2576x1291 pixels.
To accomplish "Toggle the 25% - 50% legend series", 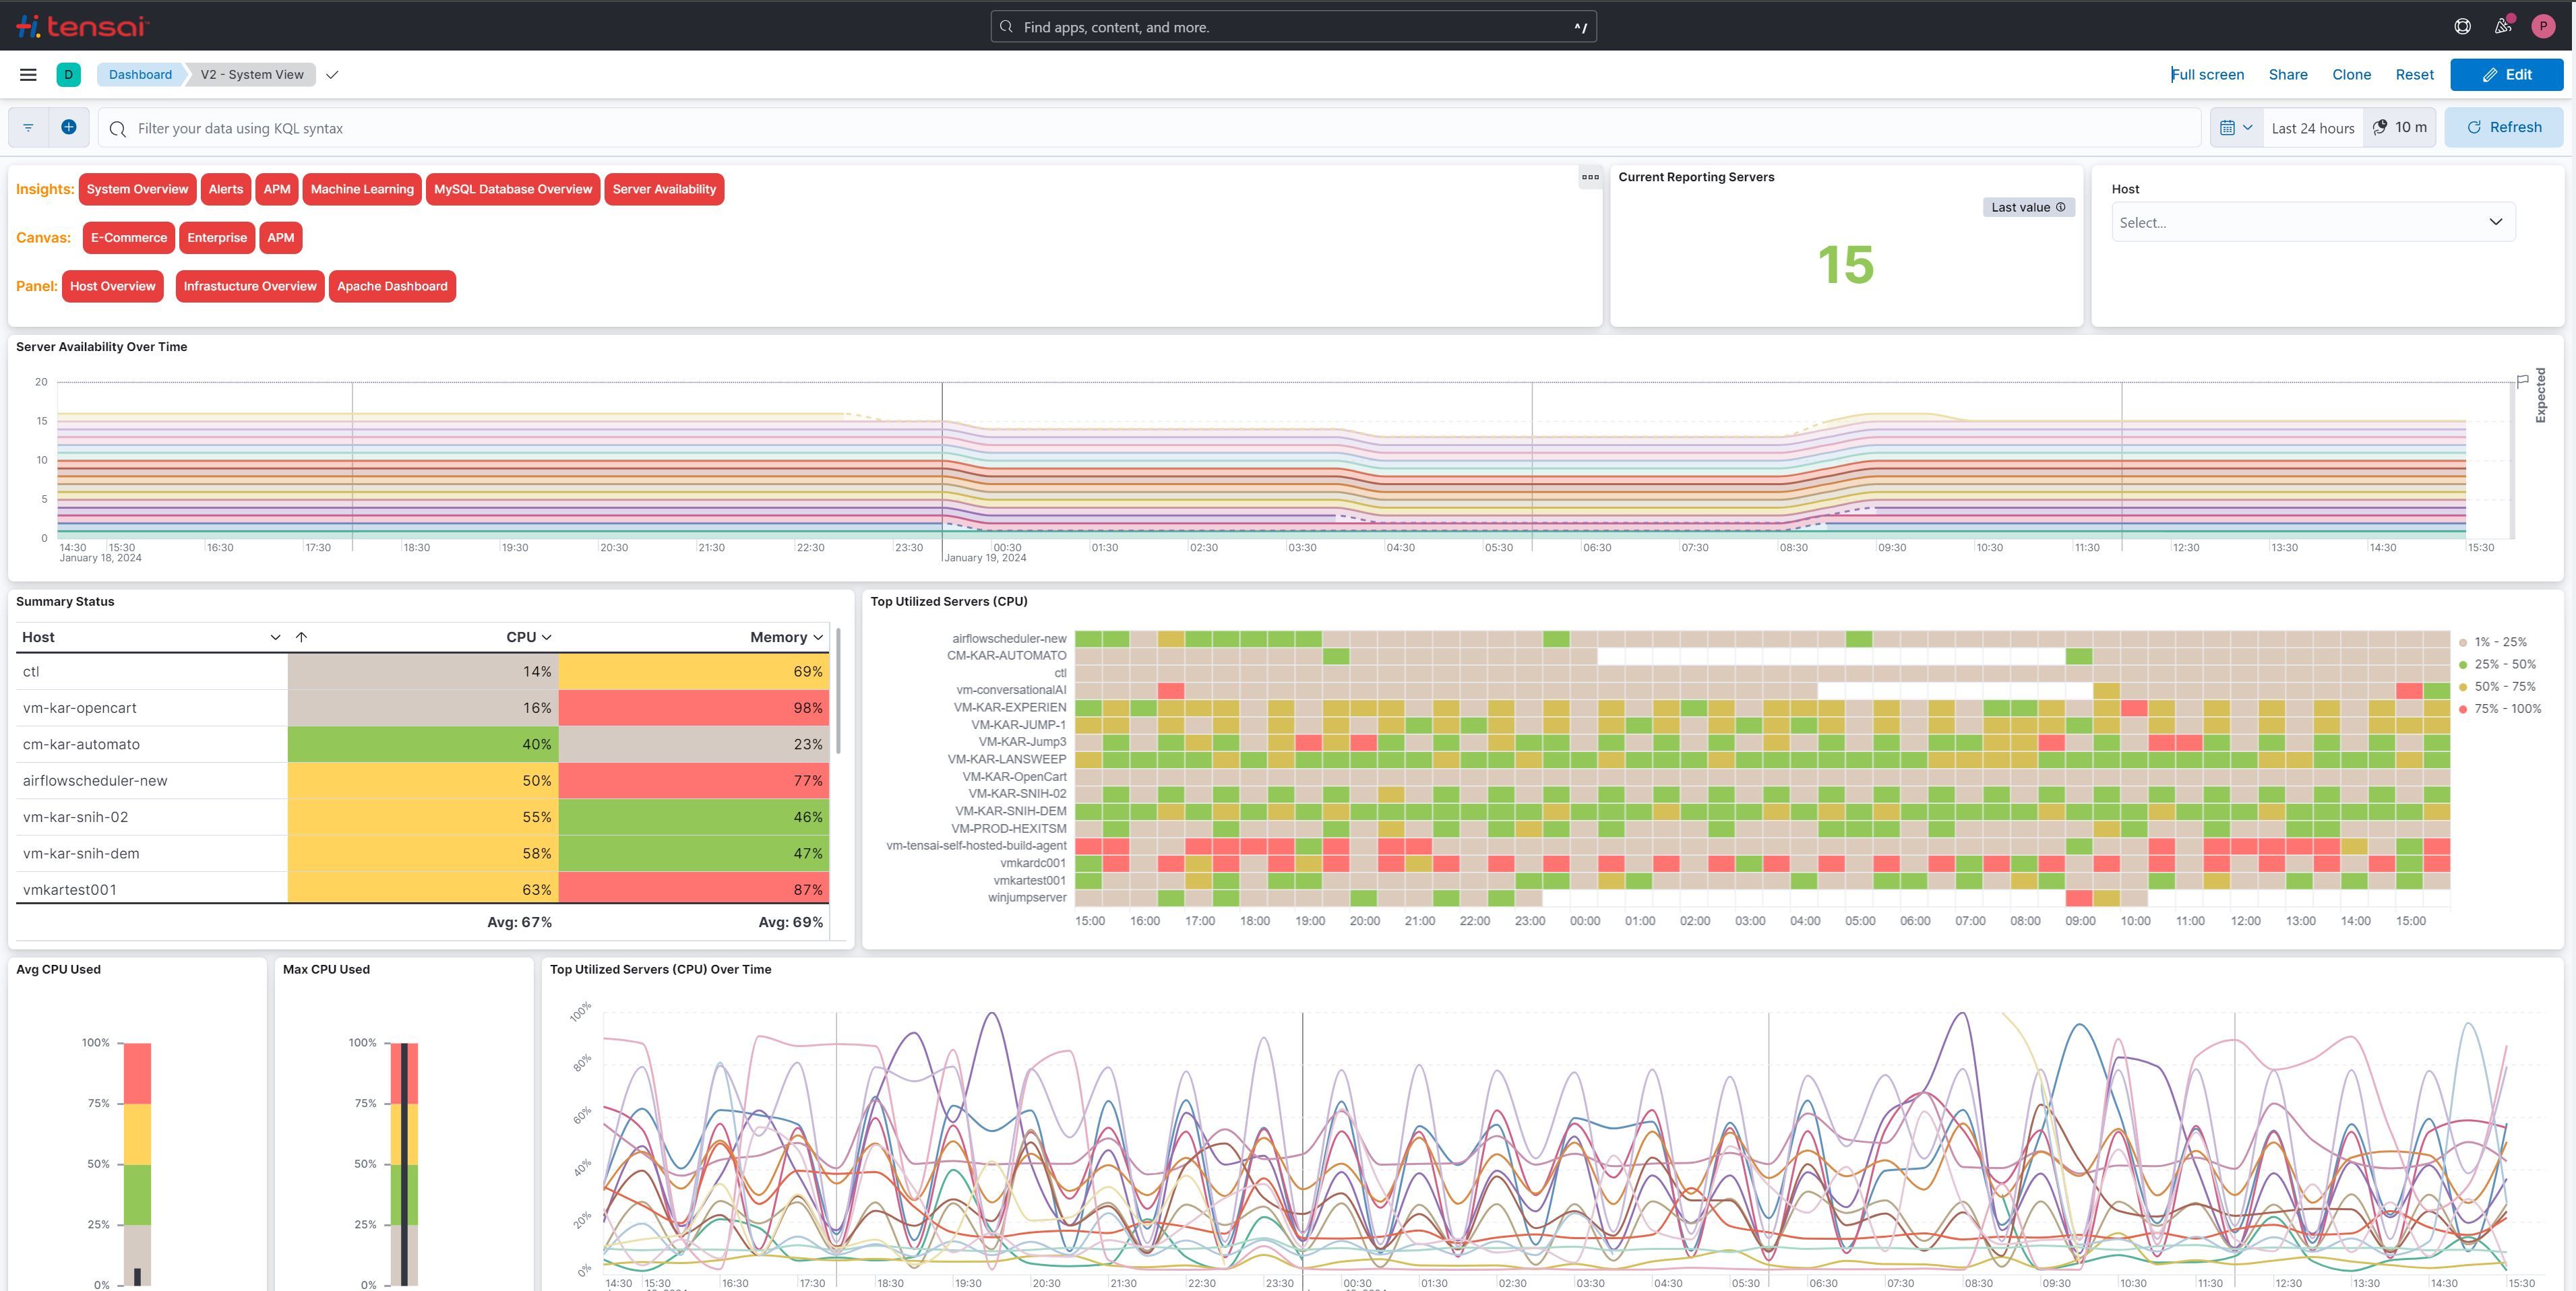I will (x=2497, y=664).
